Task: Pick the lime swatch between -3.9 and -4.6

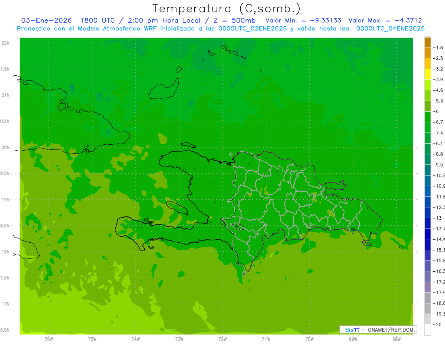Action: click(x=428, y=85)
